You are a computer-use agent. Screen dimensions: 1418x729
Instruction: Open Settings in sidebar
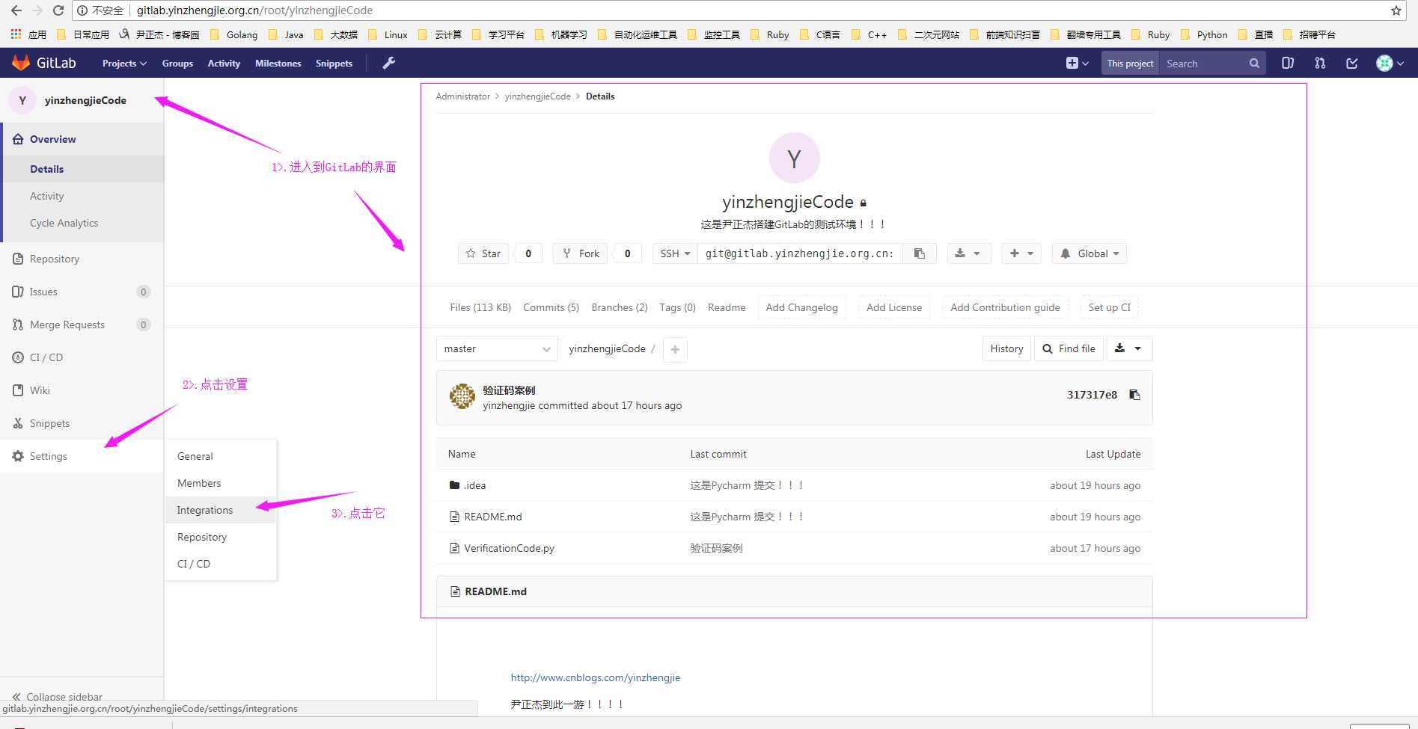(82, 456)
